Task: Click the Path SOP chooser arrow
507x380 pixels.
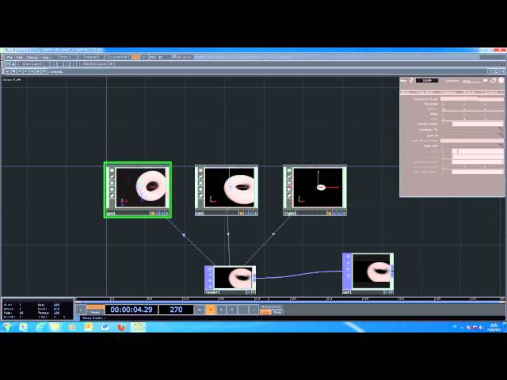Action: [x=501, y=146]
